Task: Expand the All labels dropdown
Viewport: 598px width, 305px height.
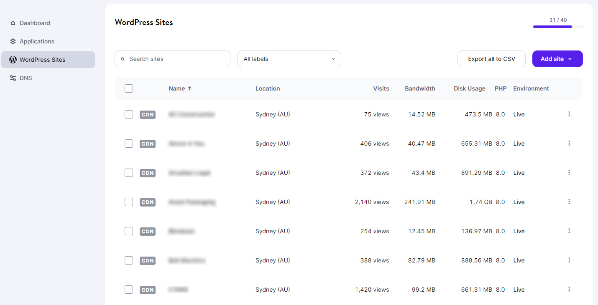Action: 289,59
